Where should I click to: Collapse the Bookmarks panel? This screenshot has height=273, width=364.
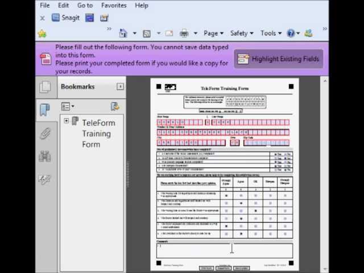[x=120, y=86]
